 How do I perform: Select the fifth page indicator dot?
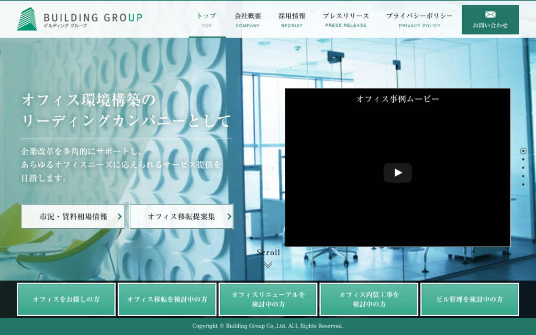[x=523, y=185]
